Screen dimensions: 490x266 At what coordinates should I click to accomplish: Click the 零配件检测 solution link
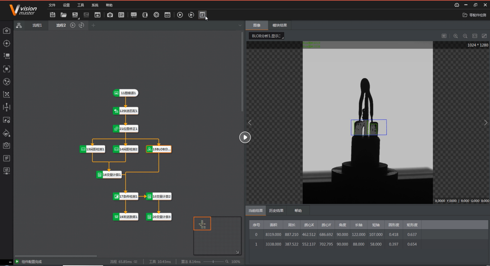coord(475,15)
